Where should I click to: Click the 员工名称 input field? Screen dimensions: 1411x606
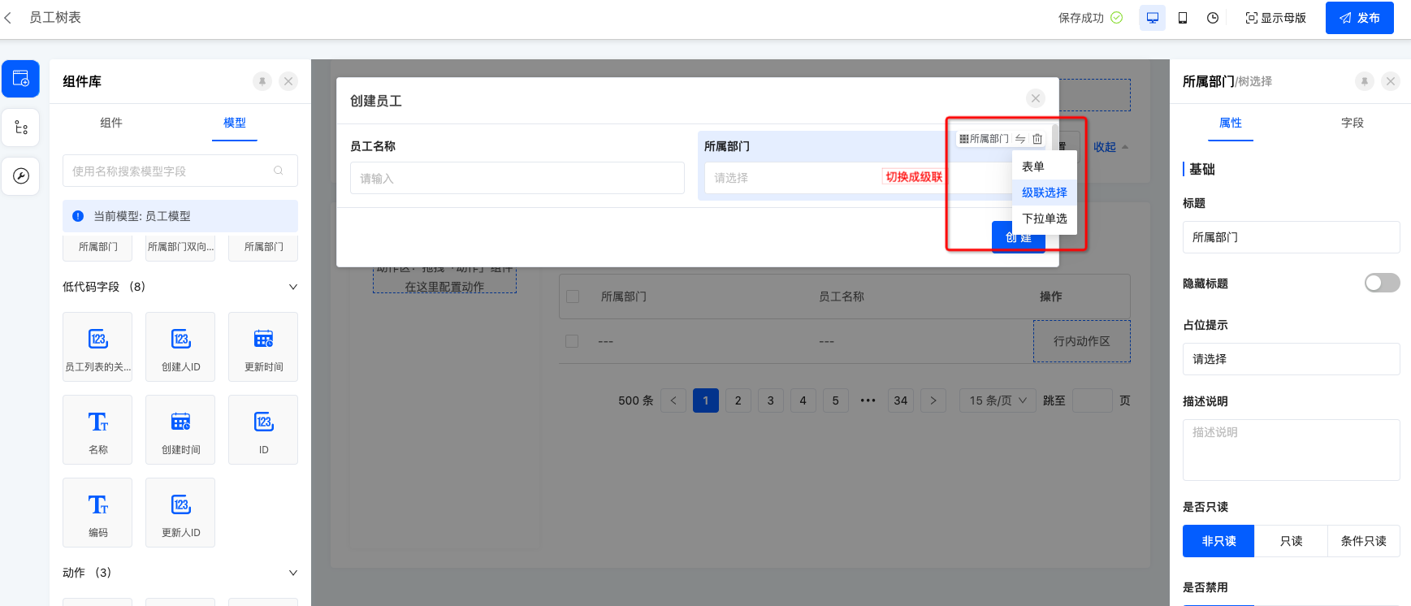(517, 178)
